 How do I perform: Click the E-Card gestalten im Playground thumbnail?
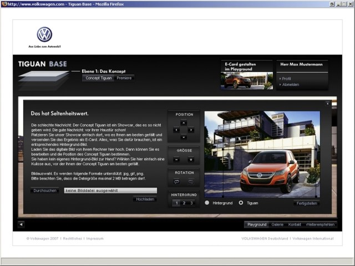click(247, 81)
